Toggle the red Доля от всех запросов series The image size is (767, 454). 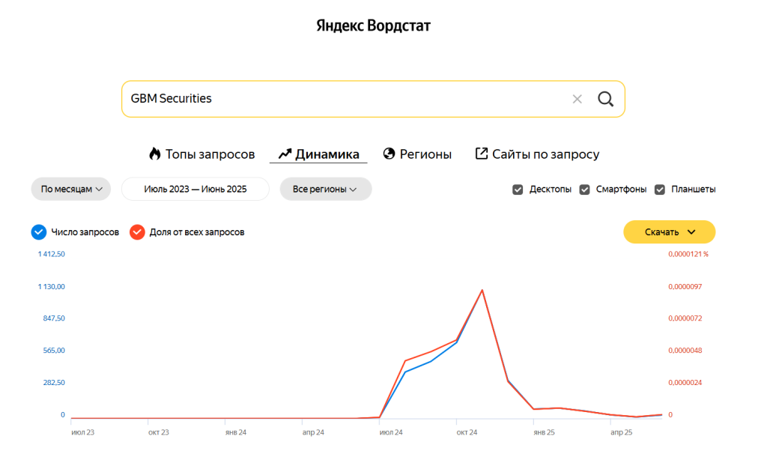pos(137,232)
